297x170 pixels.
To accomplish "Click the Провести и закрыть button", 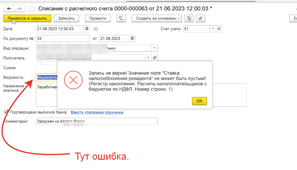I will point(27,18).
